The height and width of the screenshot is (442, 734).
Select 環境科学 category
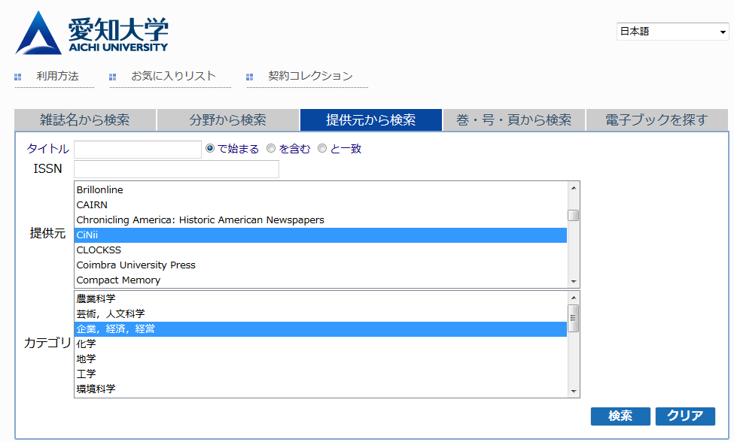tap(321, 389)
